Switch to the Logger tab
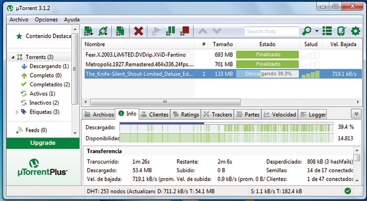The height and width of the screenshot is (201, 367). click(x=312, y=115)
